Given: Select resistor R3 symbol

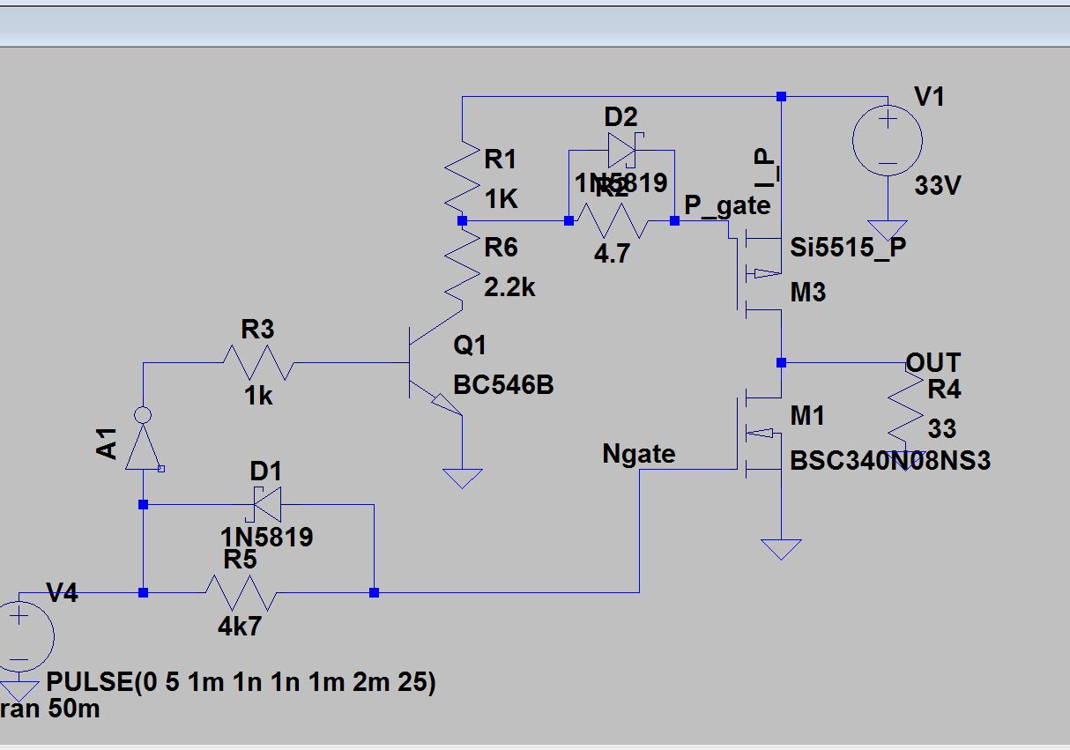Looking at the screenshot, I should coord(260,362).
